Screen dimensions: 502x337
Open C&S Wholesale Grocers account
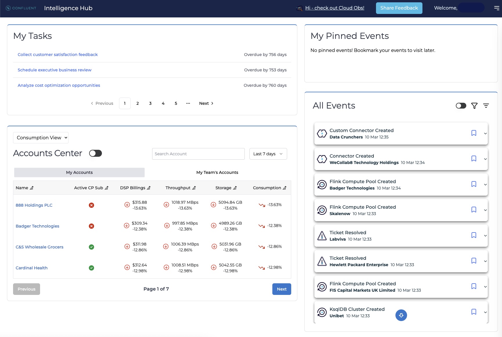pyautogui.click(x=39, y=247)
